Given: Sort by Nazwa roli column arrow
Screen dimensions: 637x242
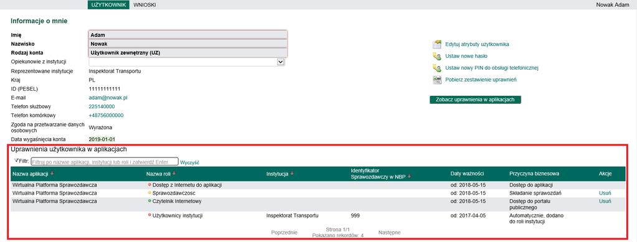Looking at the screenshot, I should pyautogui.click(x=174, y=174).
